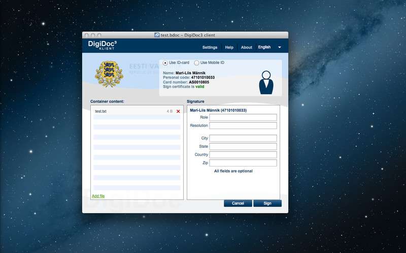Screen dimensions: 406x253
Task: Click the card number AS0010805
Action: pyautogui.click(x=199, y=82)
